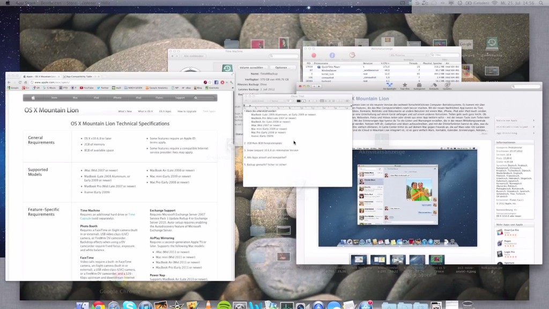Open the App-Unterstützung sidebar row in App Store
549x309 pixels.
click(515, 133)
